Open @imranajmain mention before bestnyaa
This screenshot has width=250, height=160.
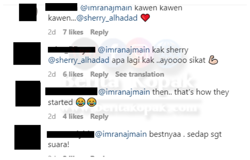point(121,134)
